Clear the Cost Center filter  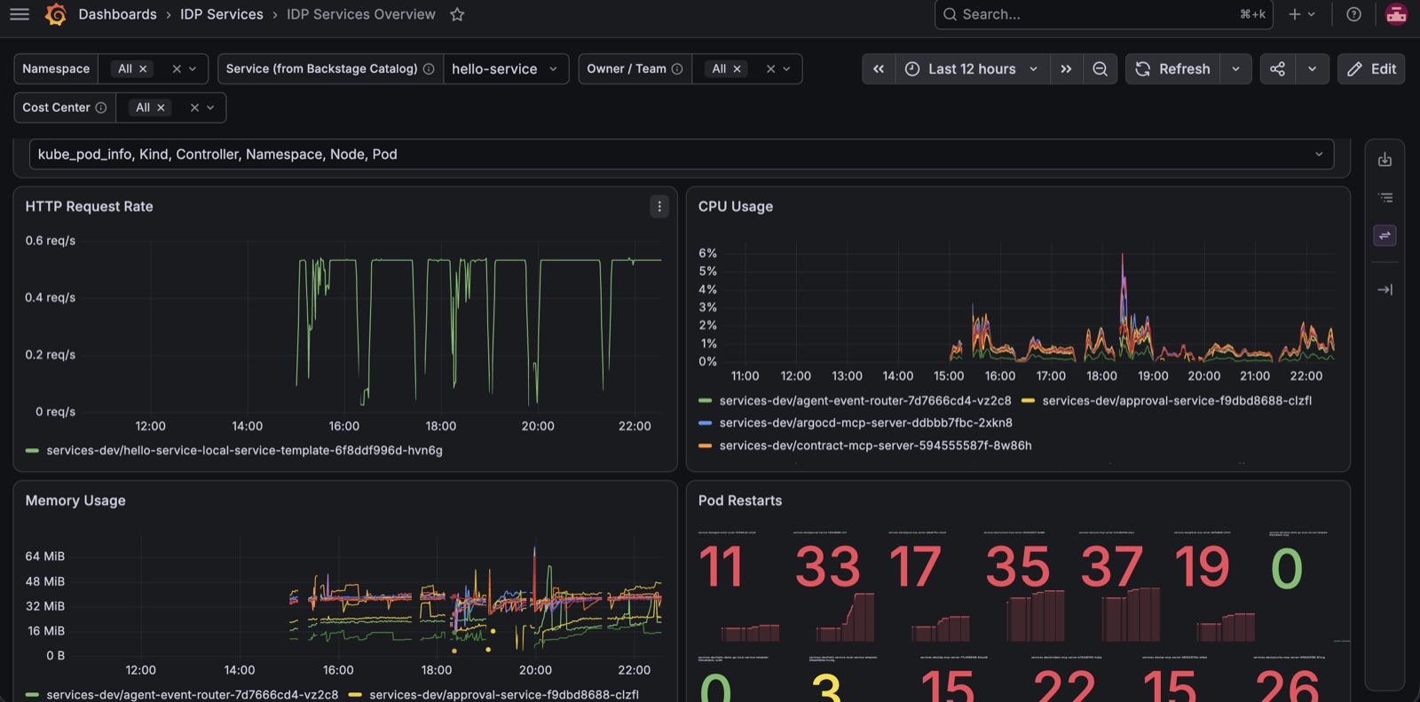coord(194,107)
